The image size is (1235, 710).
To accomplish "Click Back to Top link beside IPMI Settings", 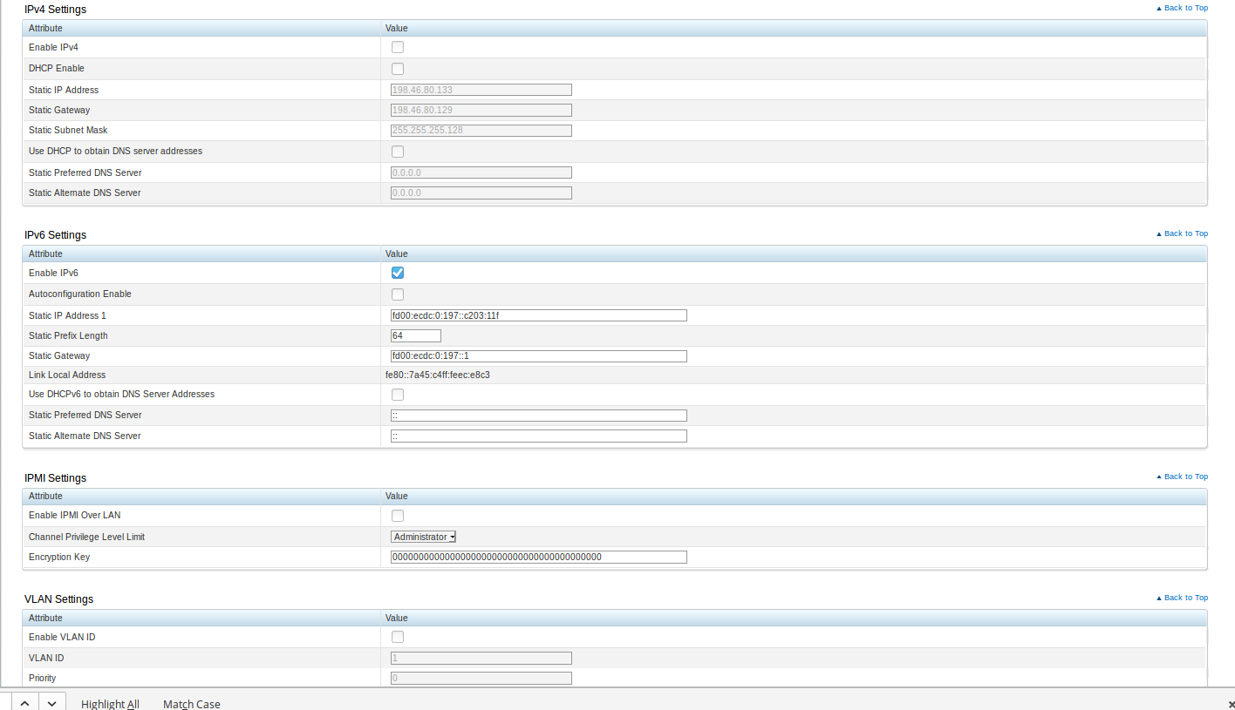I will click(1185, 477).
